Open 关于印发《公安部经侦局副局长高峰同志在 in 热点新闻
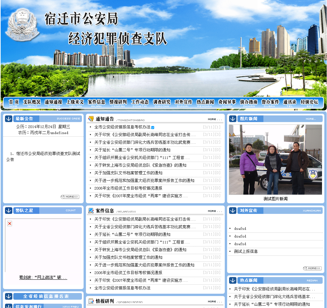 click(x=274, y=289)
